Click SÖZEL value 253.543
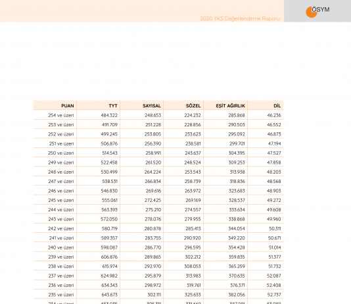Screen dimensions: 351x304 click(x=193, y=172)
